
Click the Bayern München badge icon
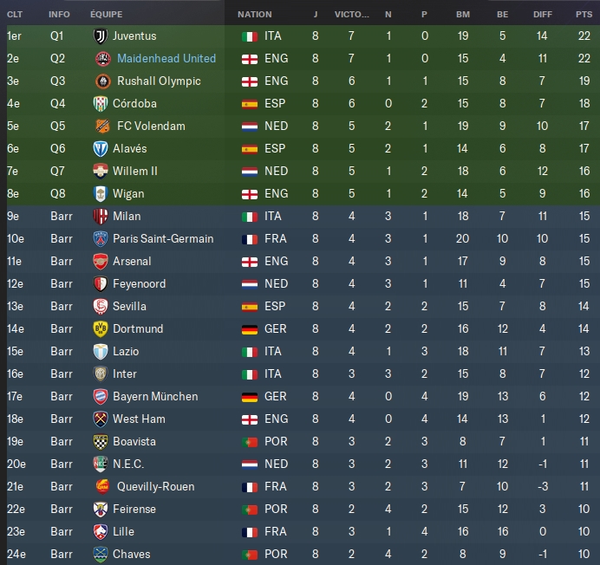tap(101, 397)
